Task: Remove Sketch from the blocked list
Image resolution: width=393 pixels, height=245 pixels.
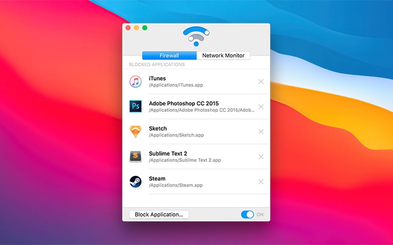Action: 261,132
